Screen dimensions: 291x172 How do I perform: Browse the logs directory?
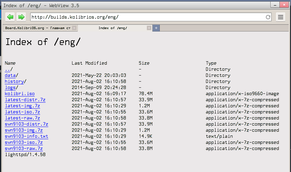tap(10, 88)
